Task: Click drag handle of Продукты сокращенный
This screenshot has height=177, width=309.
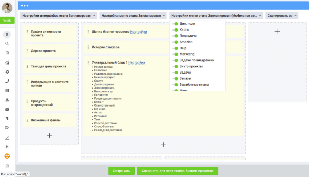Action: 27,101
